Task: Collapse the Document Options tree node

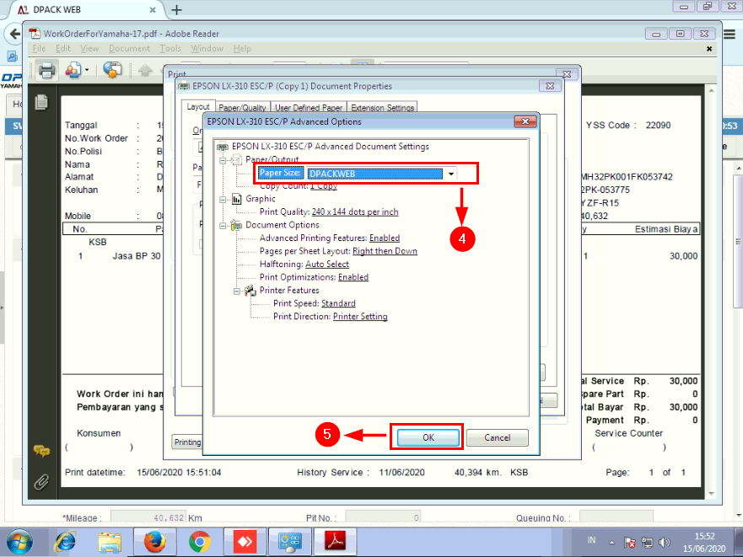Action: click(223, 226)
